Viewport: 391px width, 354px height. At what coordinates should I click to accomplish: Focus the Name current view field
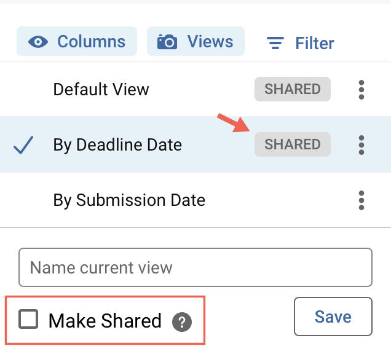click(195, 267)
